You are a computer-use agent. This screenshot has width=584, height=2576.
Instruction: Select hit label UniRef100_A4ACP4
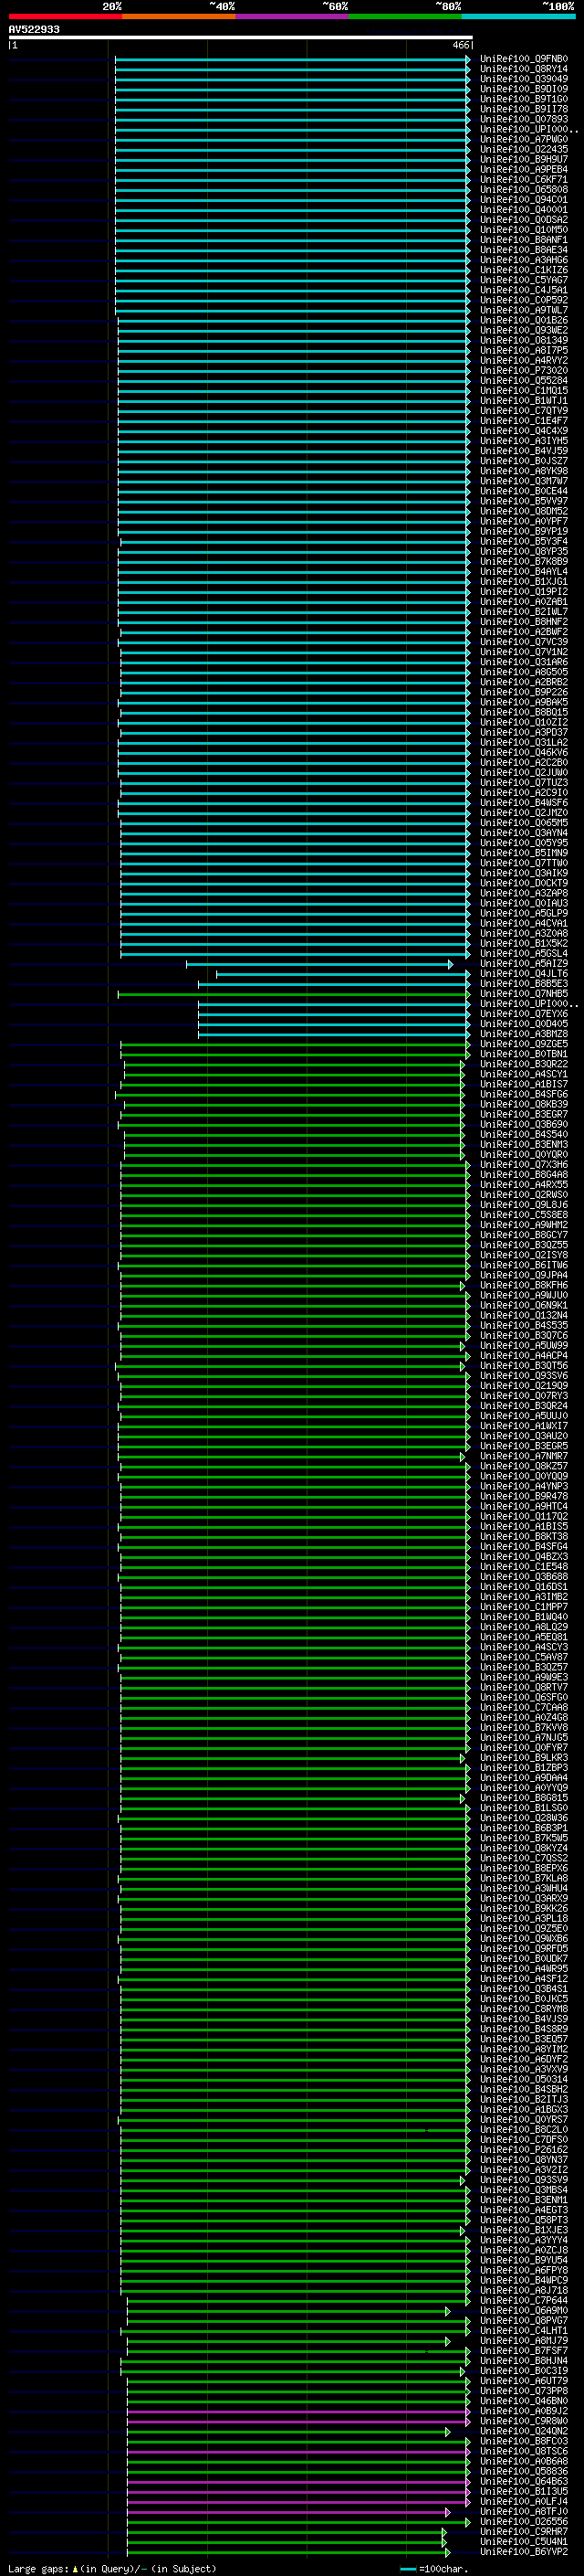(x=523, y=1356)
